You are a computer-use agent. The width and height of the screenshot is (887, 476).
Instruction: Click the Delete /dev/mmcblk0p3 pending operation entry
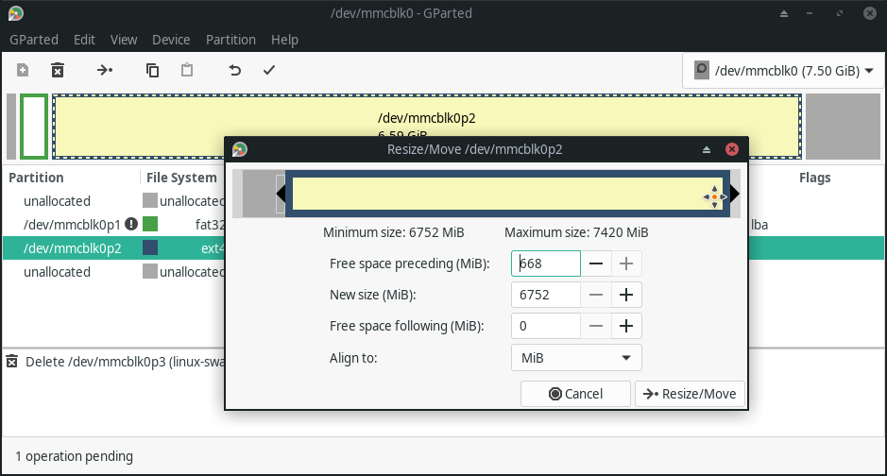[x=125, y=362]
